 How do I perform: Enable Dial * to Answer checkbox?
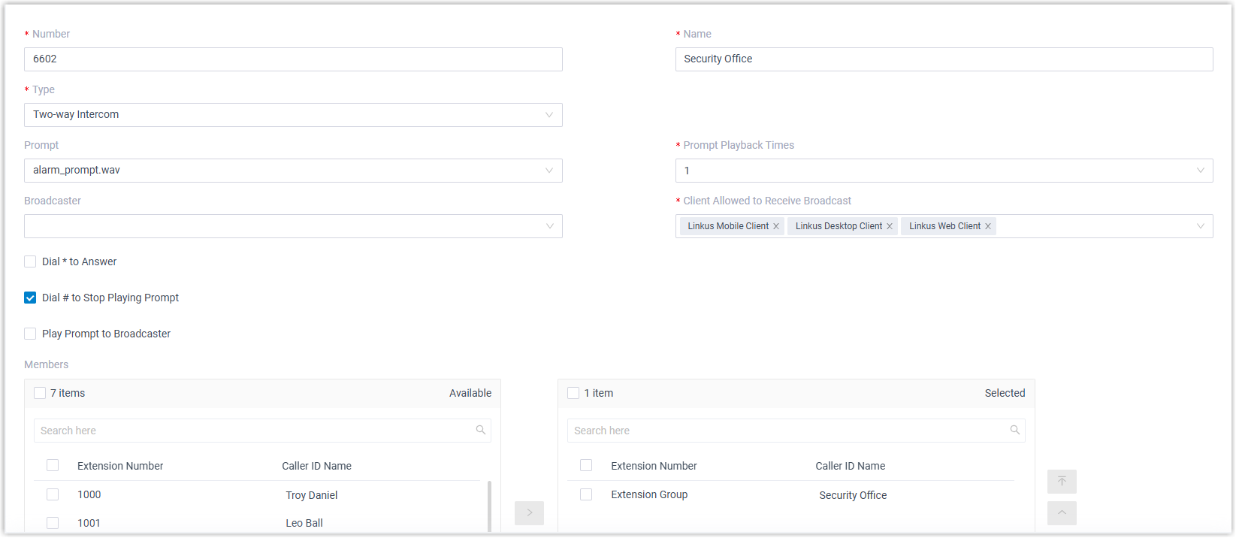click(30, 261)
